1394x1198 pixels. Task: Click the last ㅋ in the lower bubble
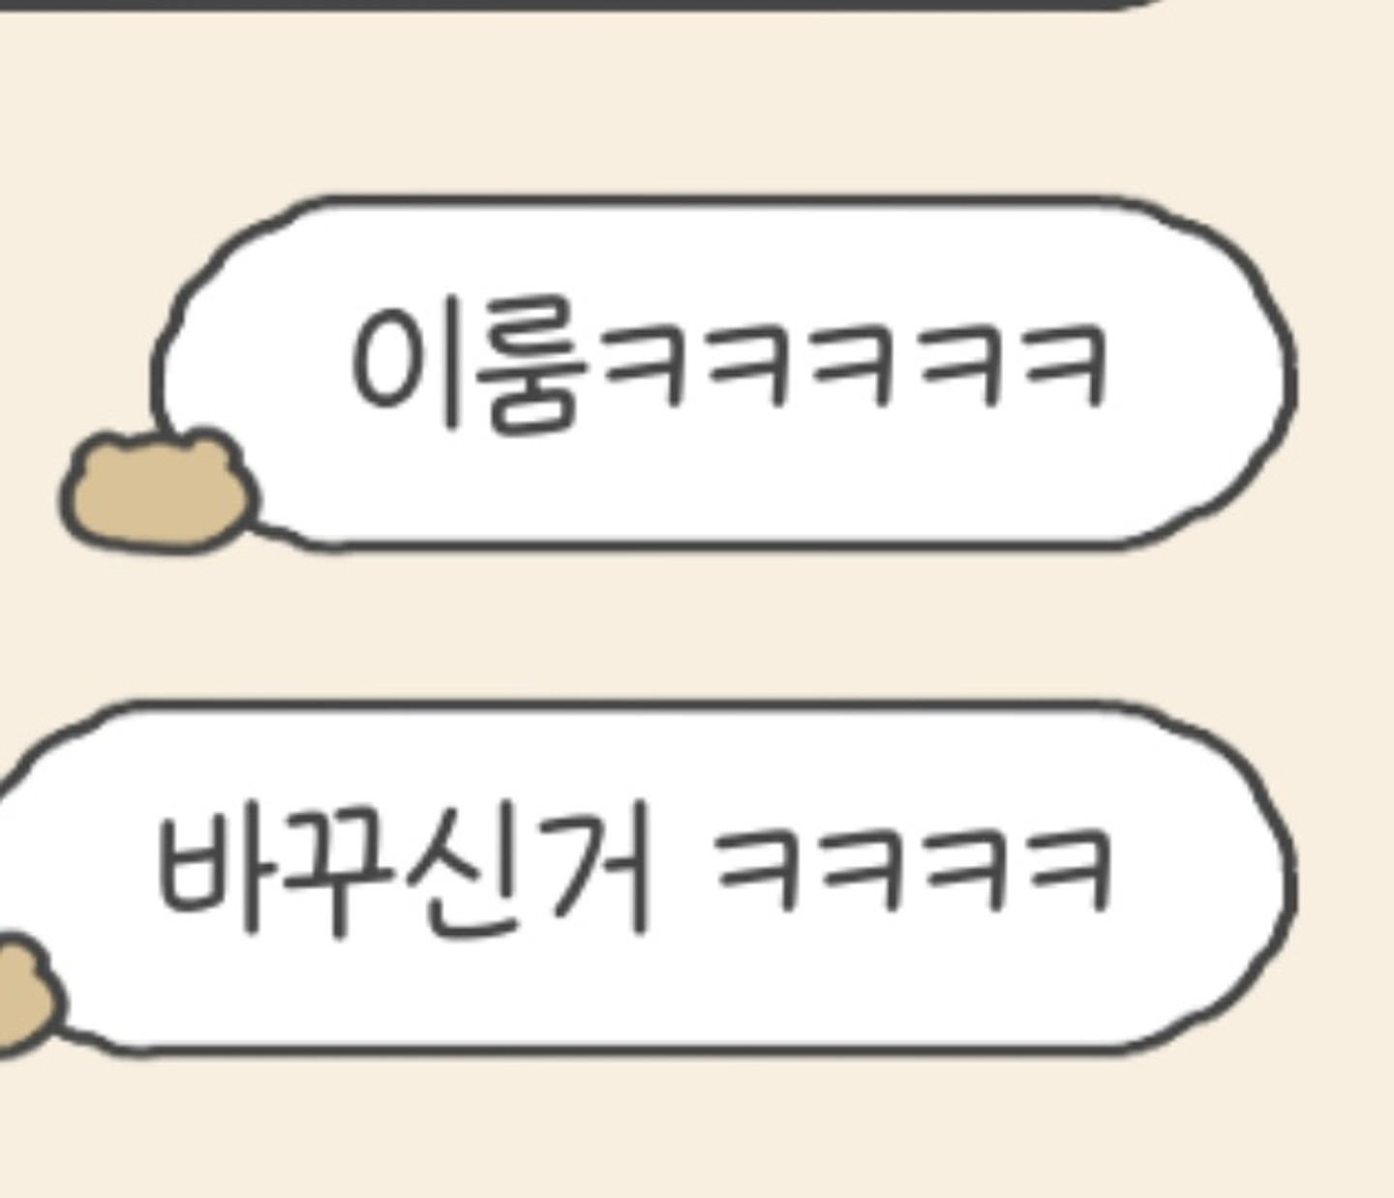pos(1066,870)
